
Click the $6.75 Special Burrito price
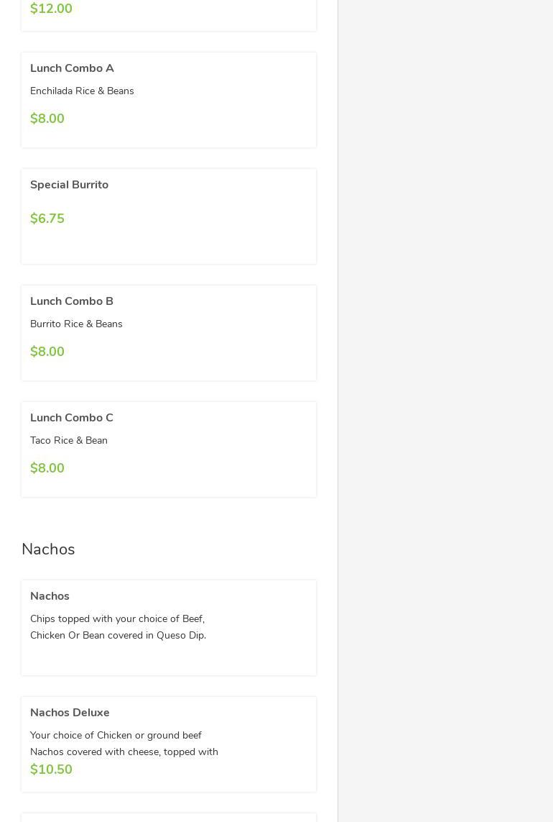(x=47, y=219)
